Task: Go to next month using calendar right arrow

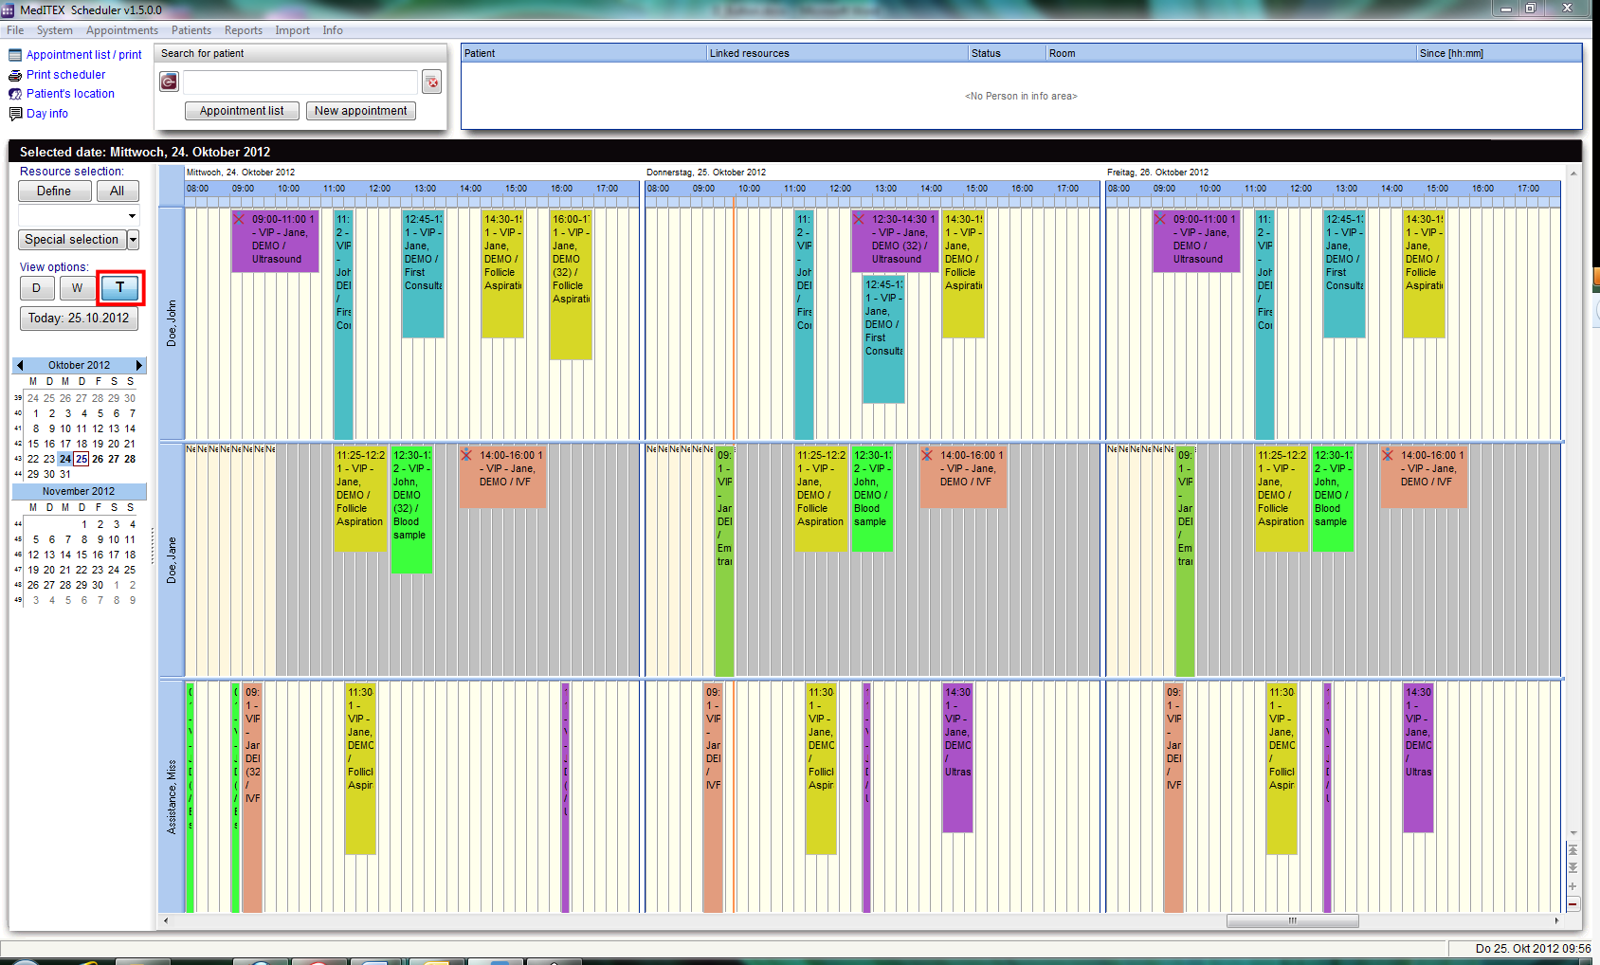Action: (x=139, y=365)
